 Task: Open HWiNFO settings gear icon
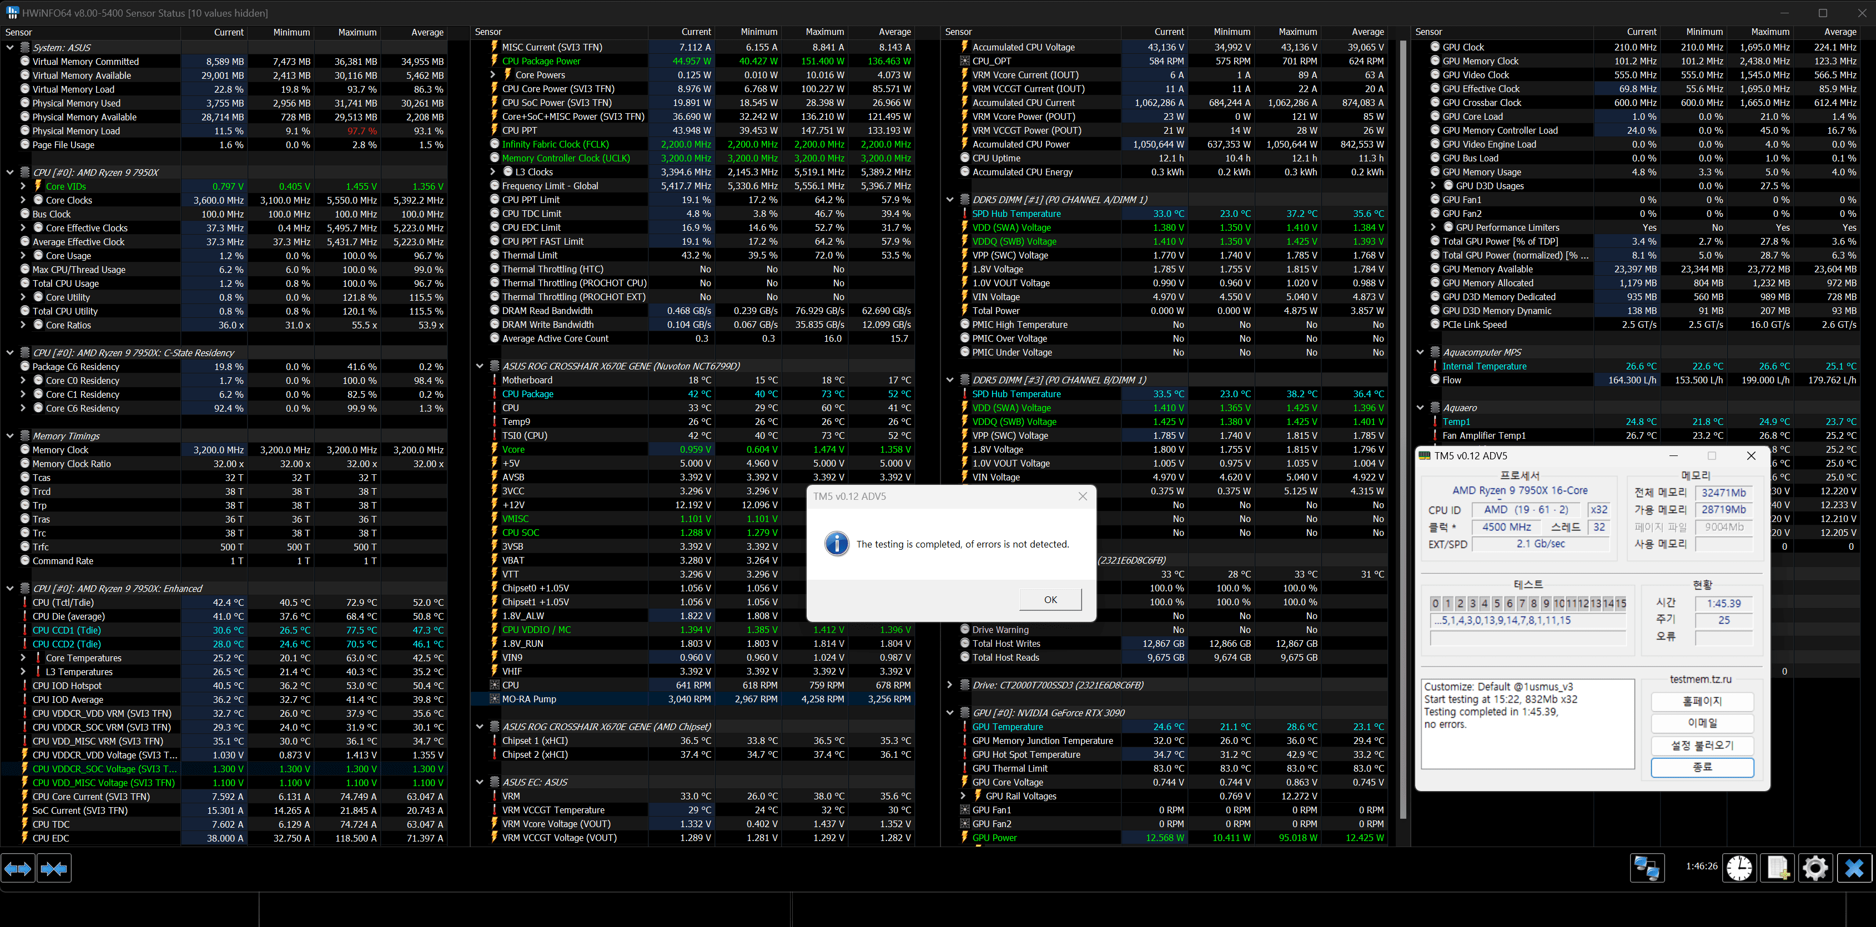1815,868
